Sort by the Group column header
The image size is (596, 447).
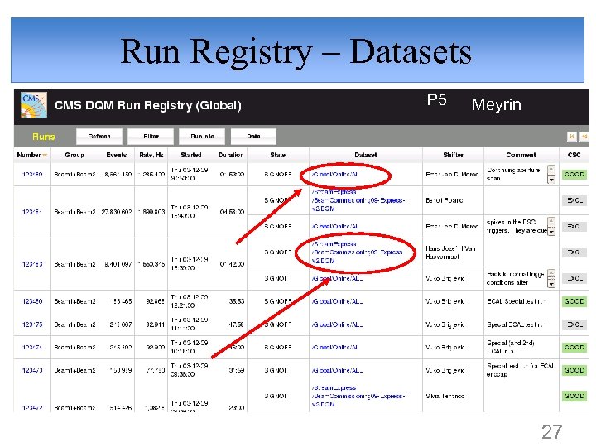[74, 155]
